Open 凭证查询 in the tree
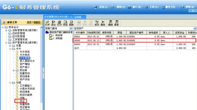Image resolution: width=197 pixels, height=110 pixels. (25, 107)
